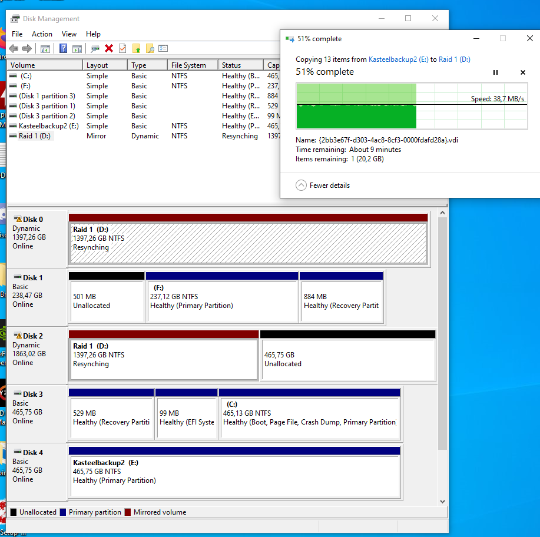This screenshot has width=540, height=537.
Task: Toggle the Show/Hide Action Pane icon
Action: click(77, 49)
